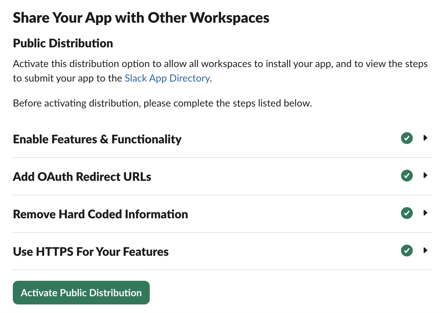This screenshot has width=444, height=313.
Task: Click the Enable Features & Functionality heading
Action: point(97,139)
